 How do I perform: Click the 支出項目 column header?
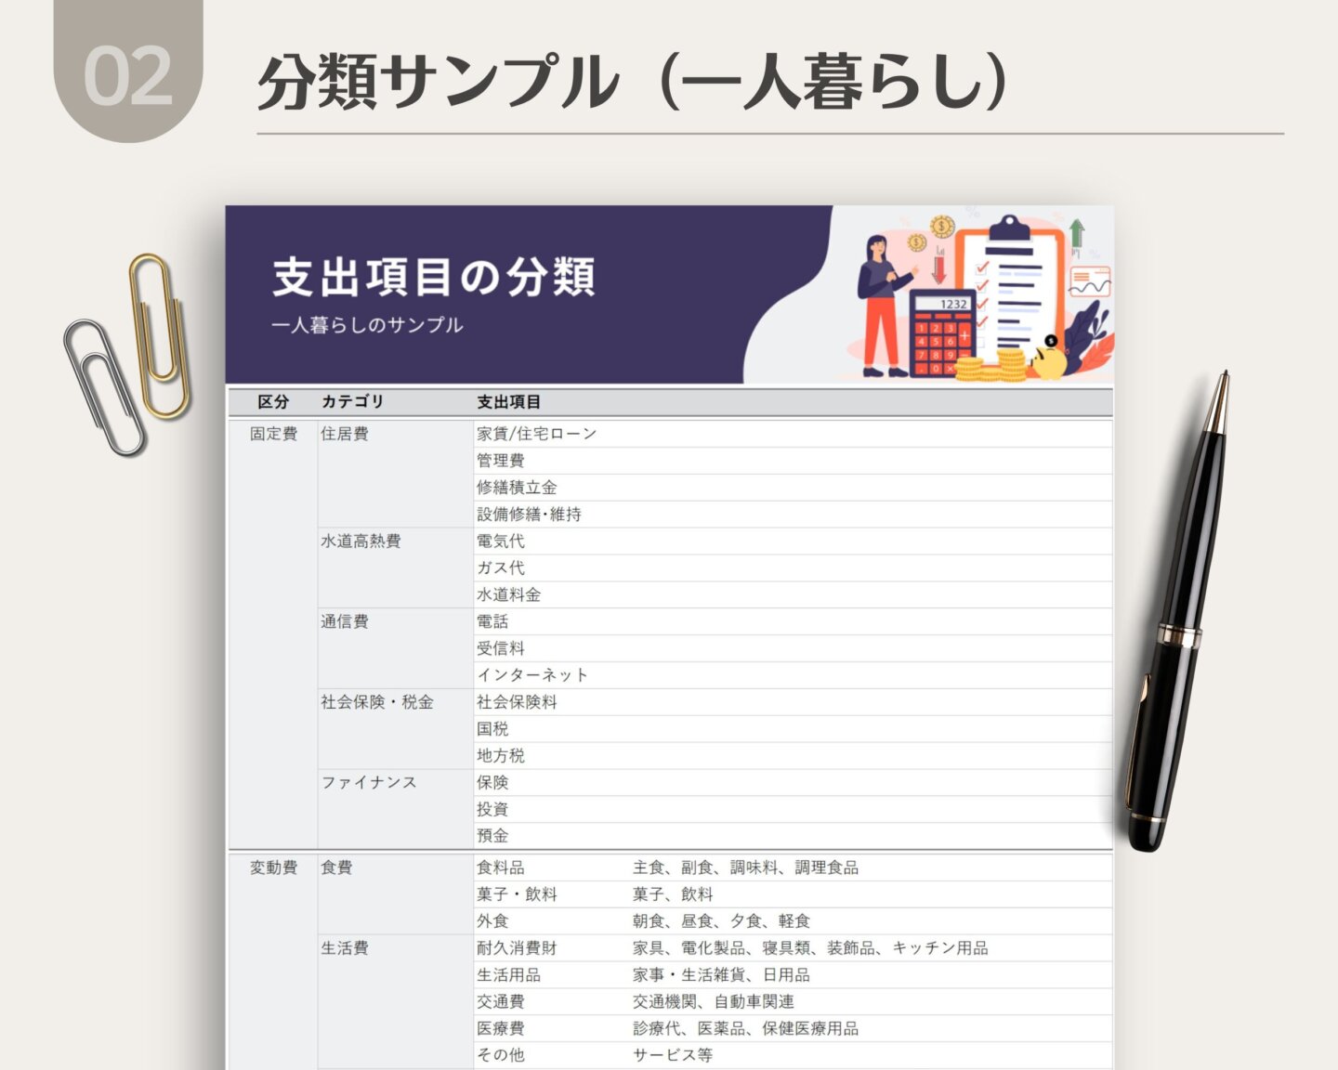point(508,402)
